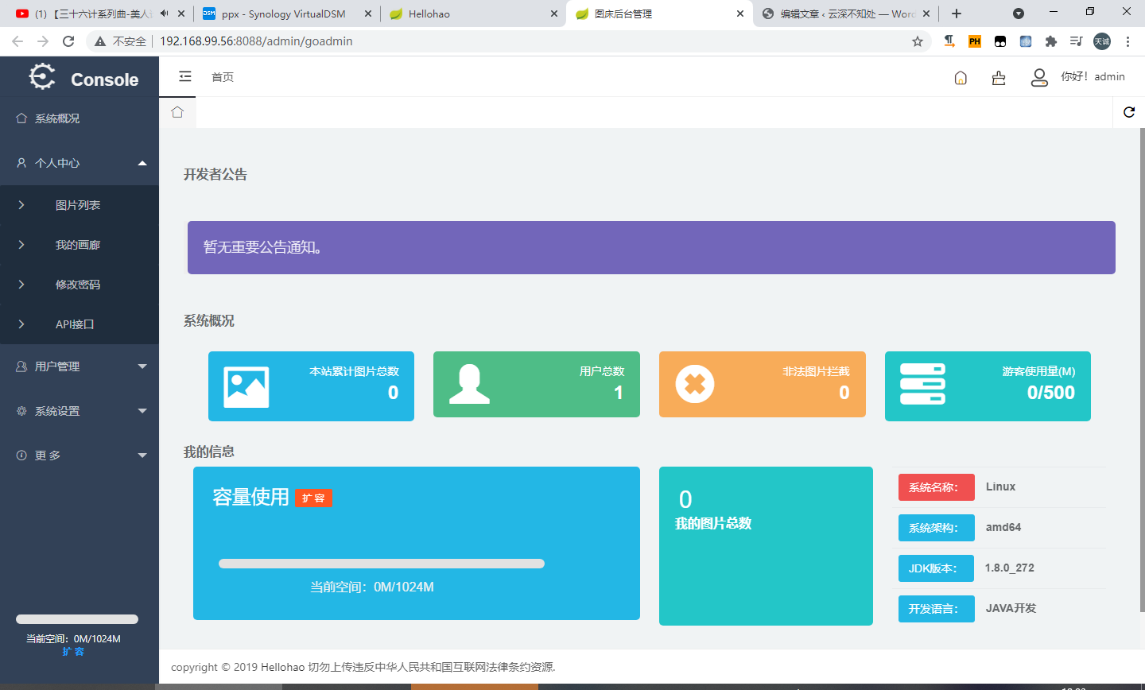Click the sidebar collapse icon next to 首页
The height and width of the screenshot is (690, 1145).
pos(185,76)
